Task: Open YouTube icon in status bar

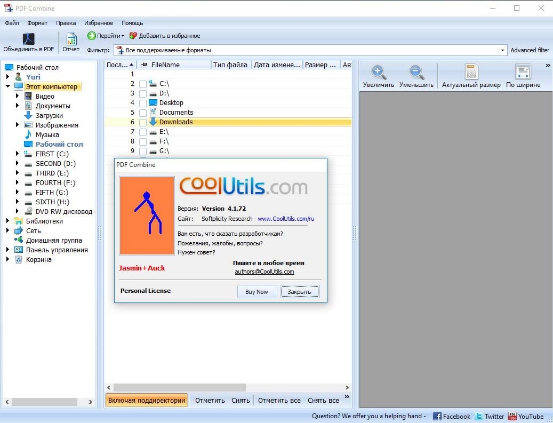Action: (512, 416)
